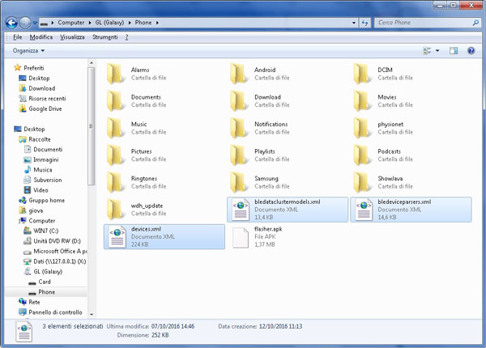This screenshot has width=486, height=348.
Task: Select Card under GL (Galaxy)
Action: pyautogui.click(x=46, y=282)
